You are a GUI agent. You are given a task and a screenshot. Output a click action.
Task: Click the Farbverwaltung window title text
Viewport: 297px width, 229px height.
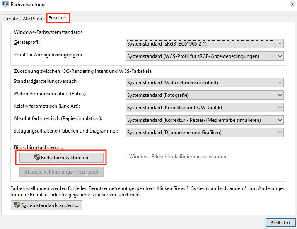point(28,5)
